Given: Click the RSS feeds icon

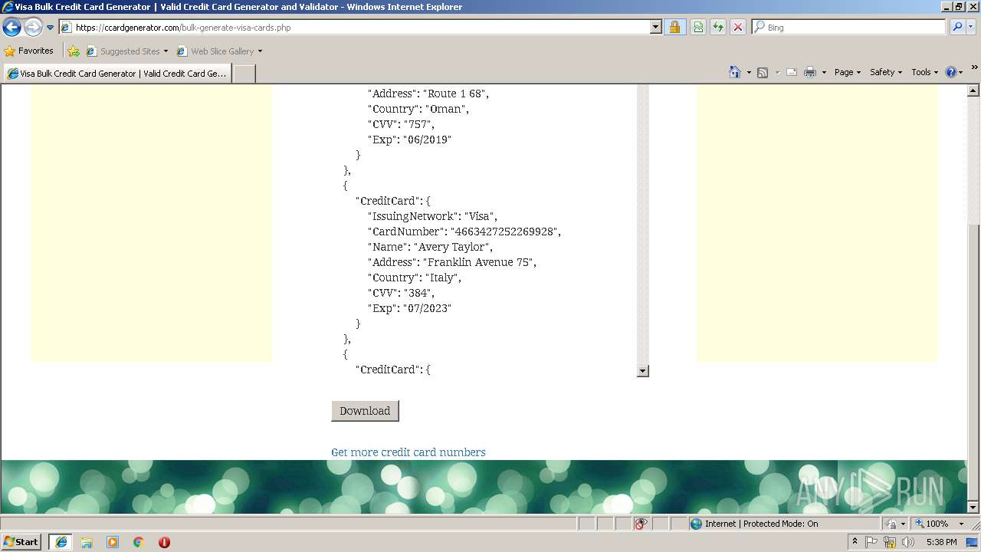Looking at the screenshot, I should tap(763, 72).
